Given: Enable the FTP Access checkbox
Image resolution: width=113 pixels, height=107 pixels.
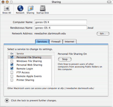Looking at the screenshot, I should click(12, 72).
